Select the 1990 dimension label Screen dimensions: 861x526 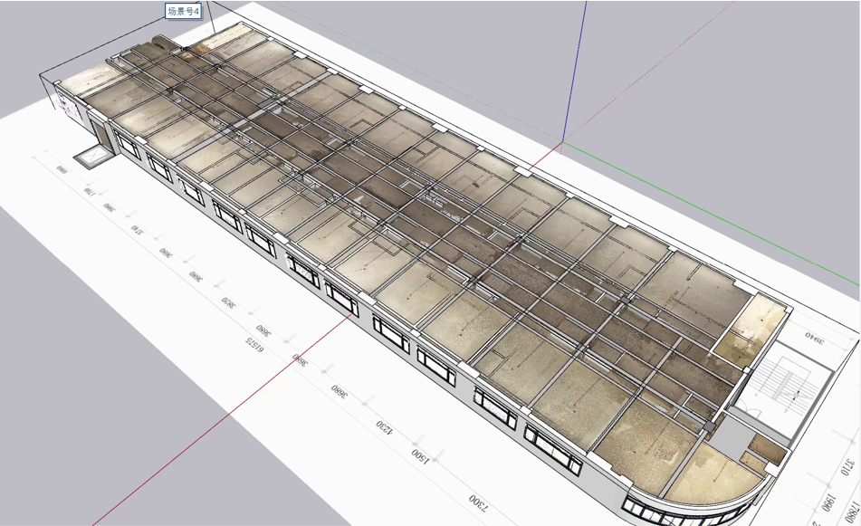click(828, 502)
